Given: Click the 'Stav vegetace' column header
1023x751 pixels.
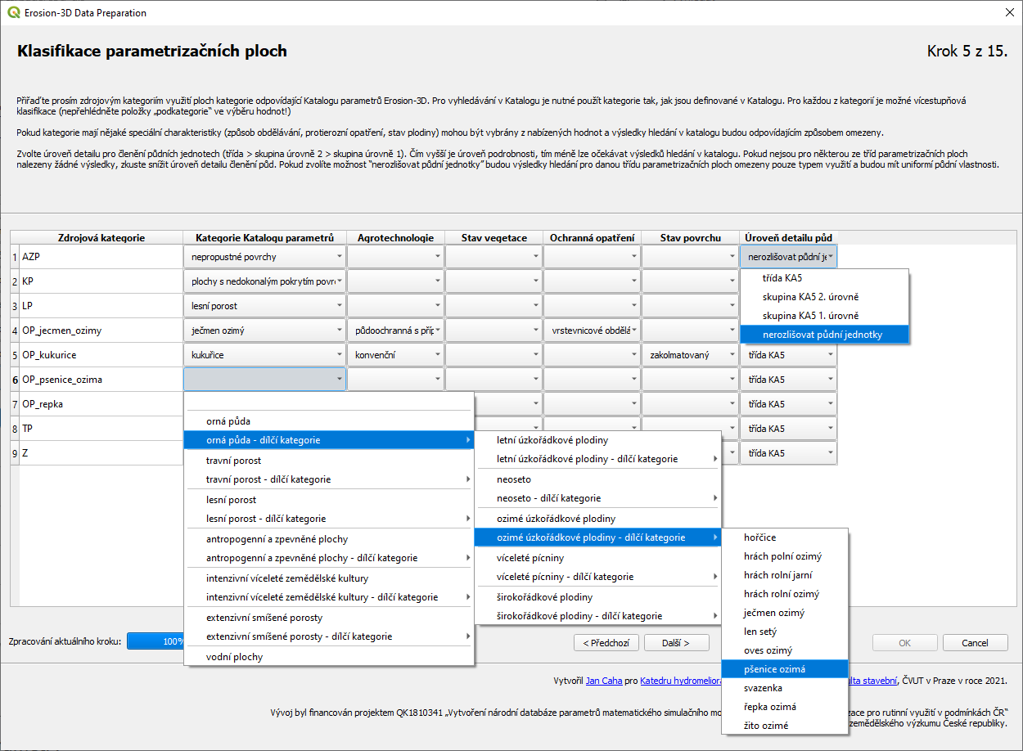Looking at the screenshot, I should coord(494,238).
